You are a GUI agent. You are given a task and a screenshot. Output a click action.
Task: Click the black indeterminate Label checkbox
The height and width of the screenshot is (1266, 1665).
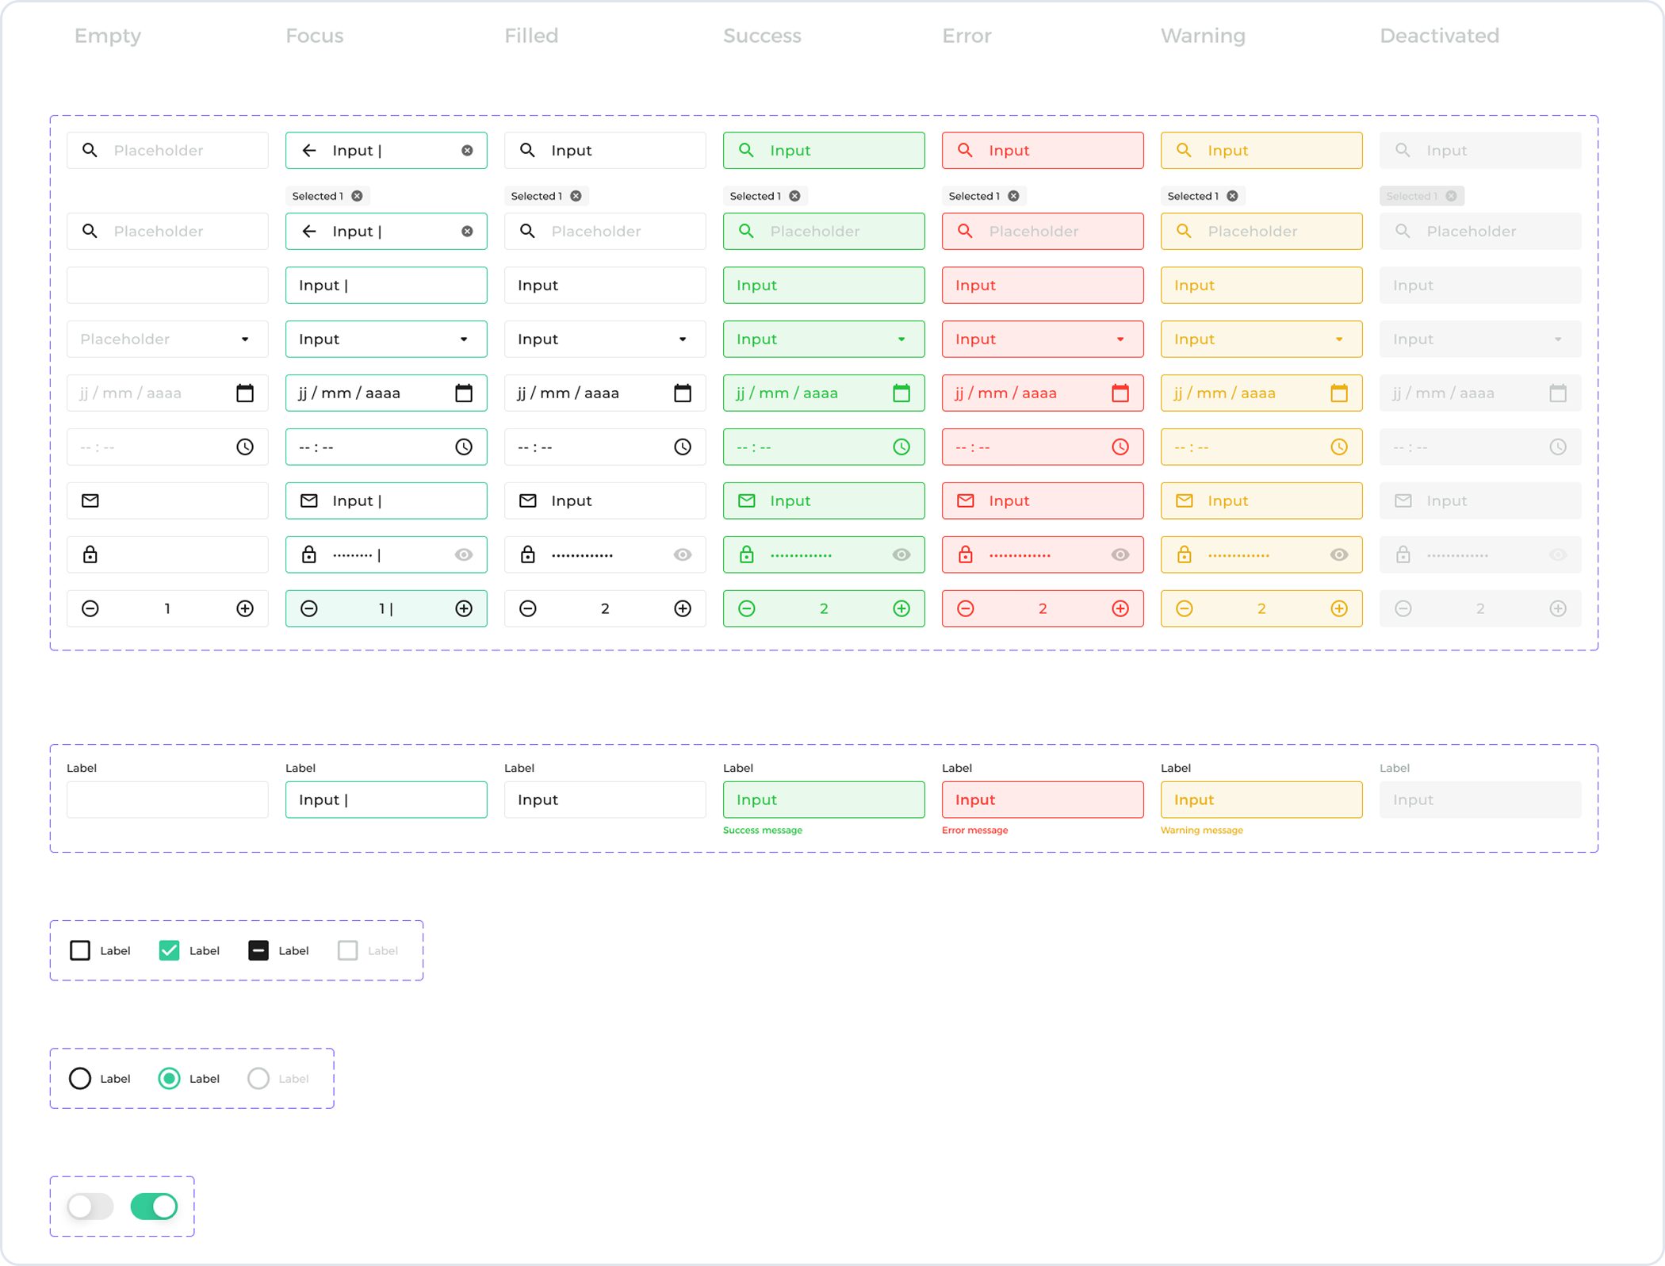click(258, 950)
